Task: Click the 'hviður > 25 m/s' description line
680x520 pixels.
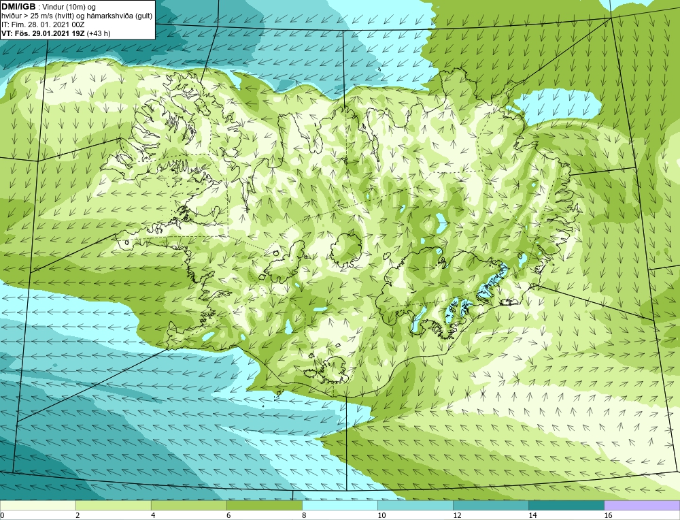Action: pos(77,16)
